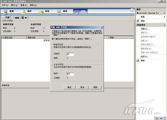The width and height of the screenshot is (167, 120).
Task: Click the 企业许可证 heading in DPM 许可证 area
Action: click(36, 24)
